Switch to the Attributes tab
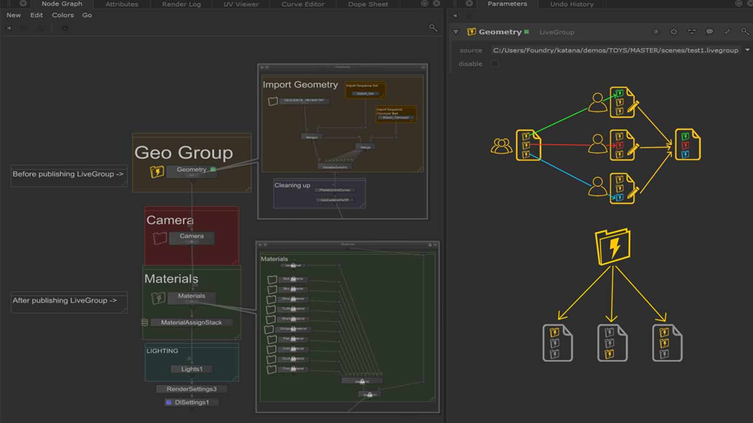753x423 pixels. tap(122, 4)
